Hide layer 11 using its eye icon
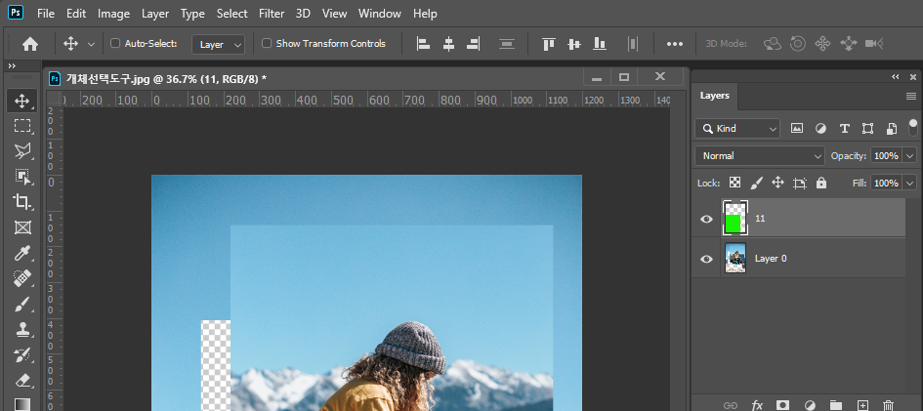Viewport: 923px width, 411px height. 706,219
